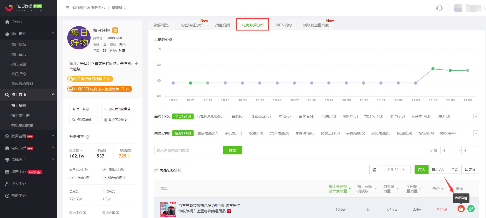Image resolution: width=486 pixels, height=218 pixels.
Task: Click the help icon beside 集均评论
Action: (84, 213)
